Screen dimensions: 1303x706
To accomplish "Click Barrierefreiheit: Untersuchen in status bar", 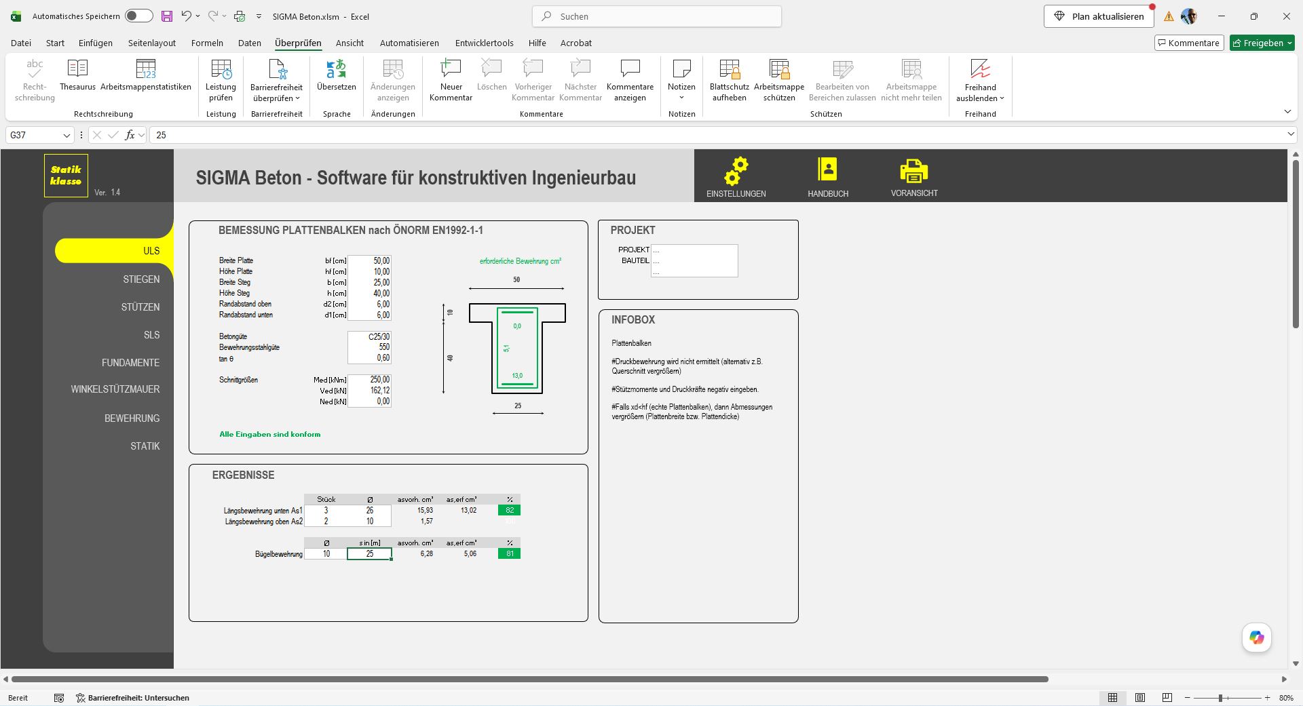I will click(132, 698).
